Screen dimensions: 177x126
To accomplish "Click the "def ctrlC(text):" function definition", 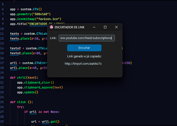I will coord(24,78).
